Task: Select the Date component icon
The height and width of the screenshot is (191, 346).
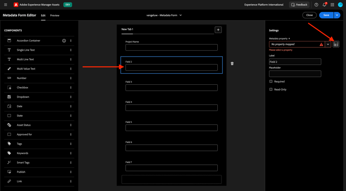Action: click(9, 106)
